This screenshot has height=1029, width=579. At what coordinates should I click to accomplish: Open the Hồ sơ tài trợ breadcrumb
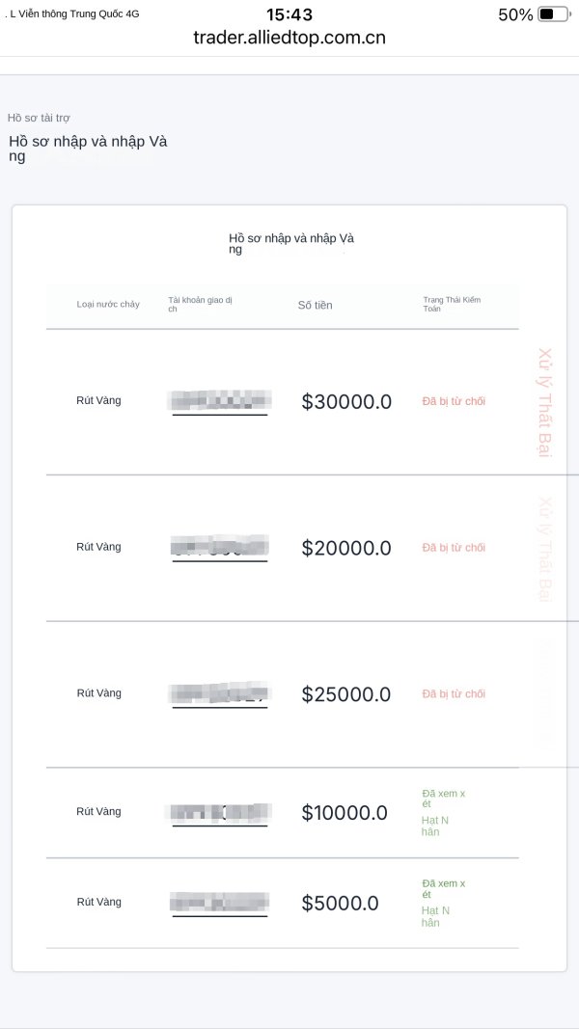pyautogui.click(x=39, y=118)
